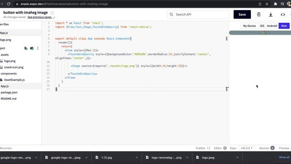This screenshot has height=164, width=291.
Task: Open project three-dot menu
Action: pyautogui.click(x=38, y=48)
